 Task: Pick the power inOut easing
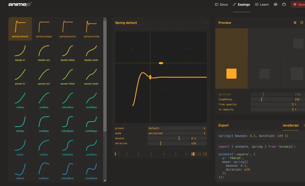click(x=67, y=76)
